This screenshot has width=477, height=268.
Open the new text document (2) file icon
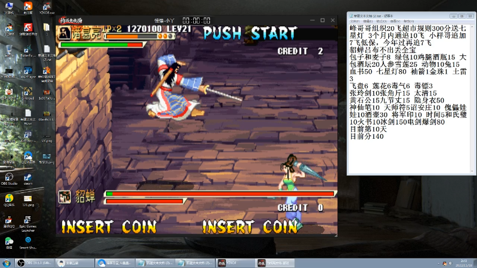click(x=47, y=52)
